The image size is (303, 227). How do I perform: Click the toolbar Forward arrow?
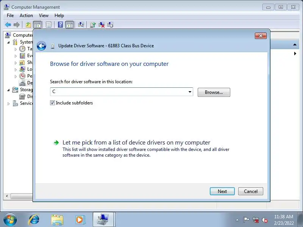click(x=17, y=25)
